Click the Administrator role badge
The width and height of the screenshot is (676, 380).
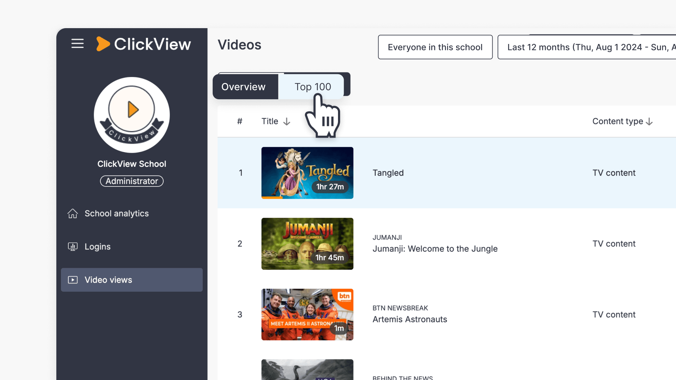point(132,181)
